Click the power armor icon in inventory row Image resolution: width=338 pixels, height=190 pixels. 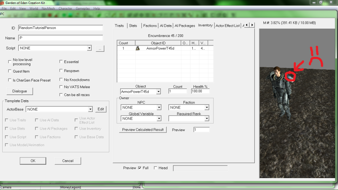point(138,48)
